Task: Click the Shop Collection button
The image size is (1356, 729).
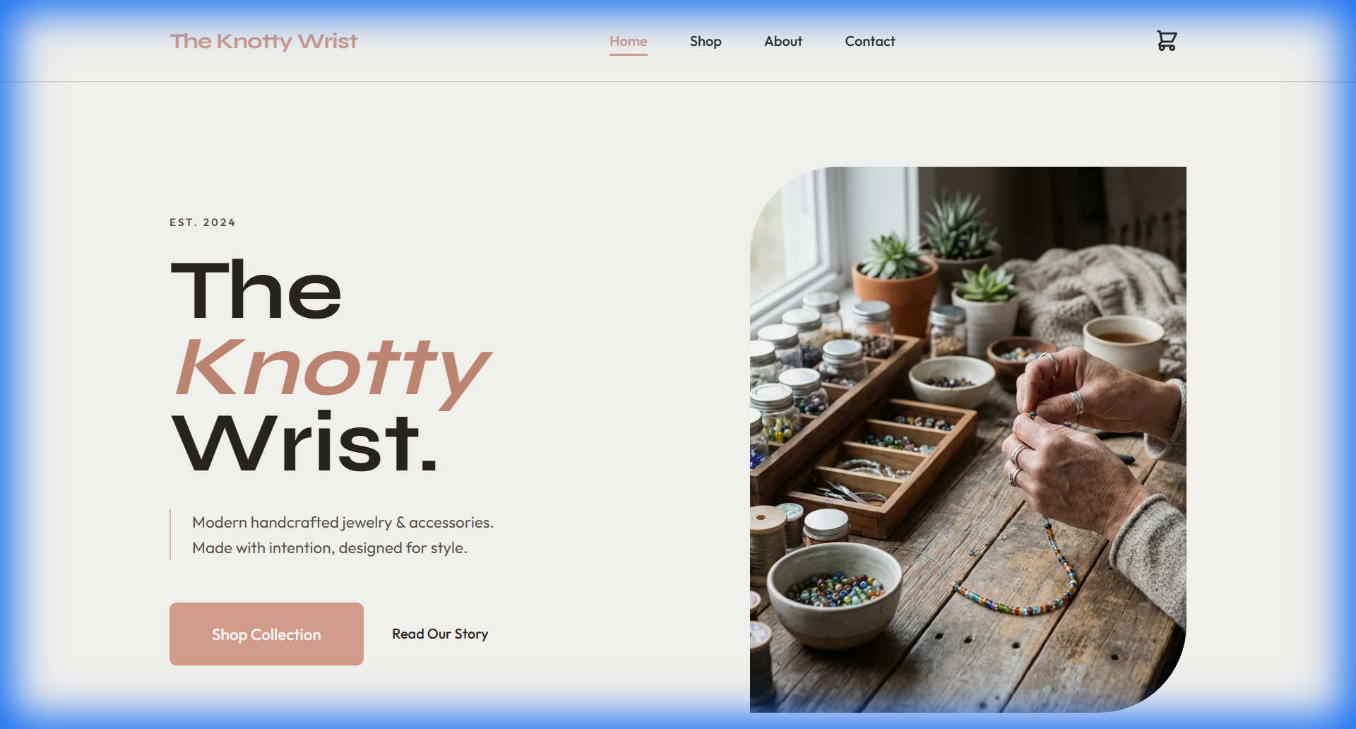Action: (266, 634)
